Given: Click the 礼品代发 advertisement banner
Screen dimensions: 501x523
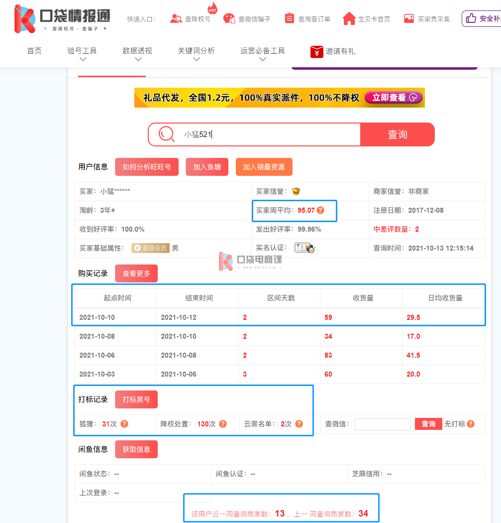Looking at the screenshot, I should (x=279, y=98).
